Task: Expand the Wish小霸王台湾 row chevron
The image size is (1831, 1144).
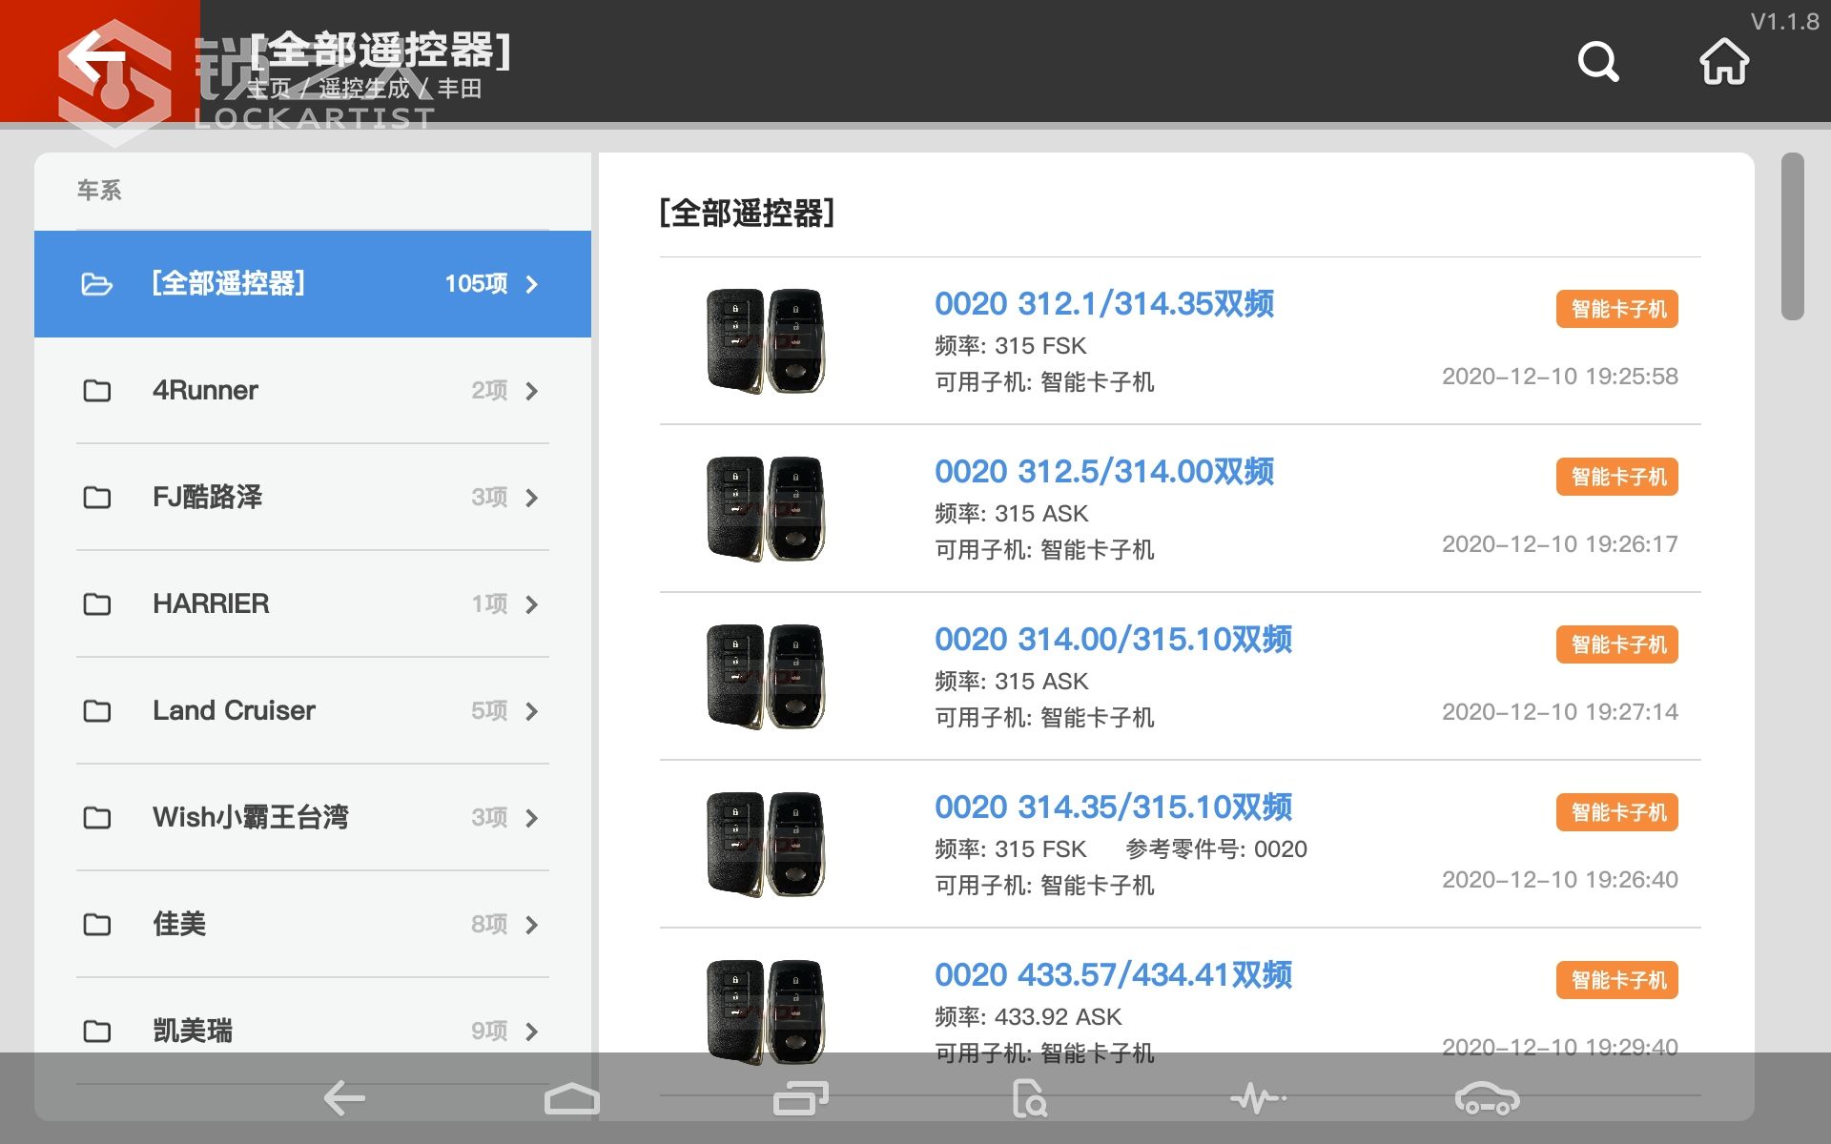Action: click(x=532, y=818)
